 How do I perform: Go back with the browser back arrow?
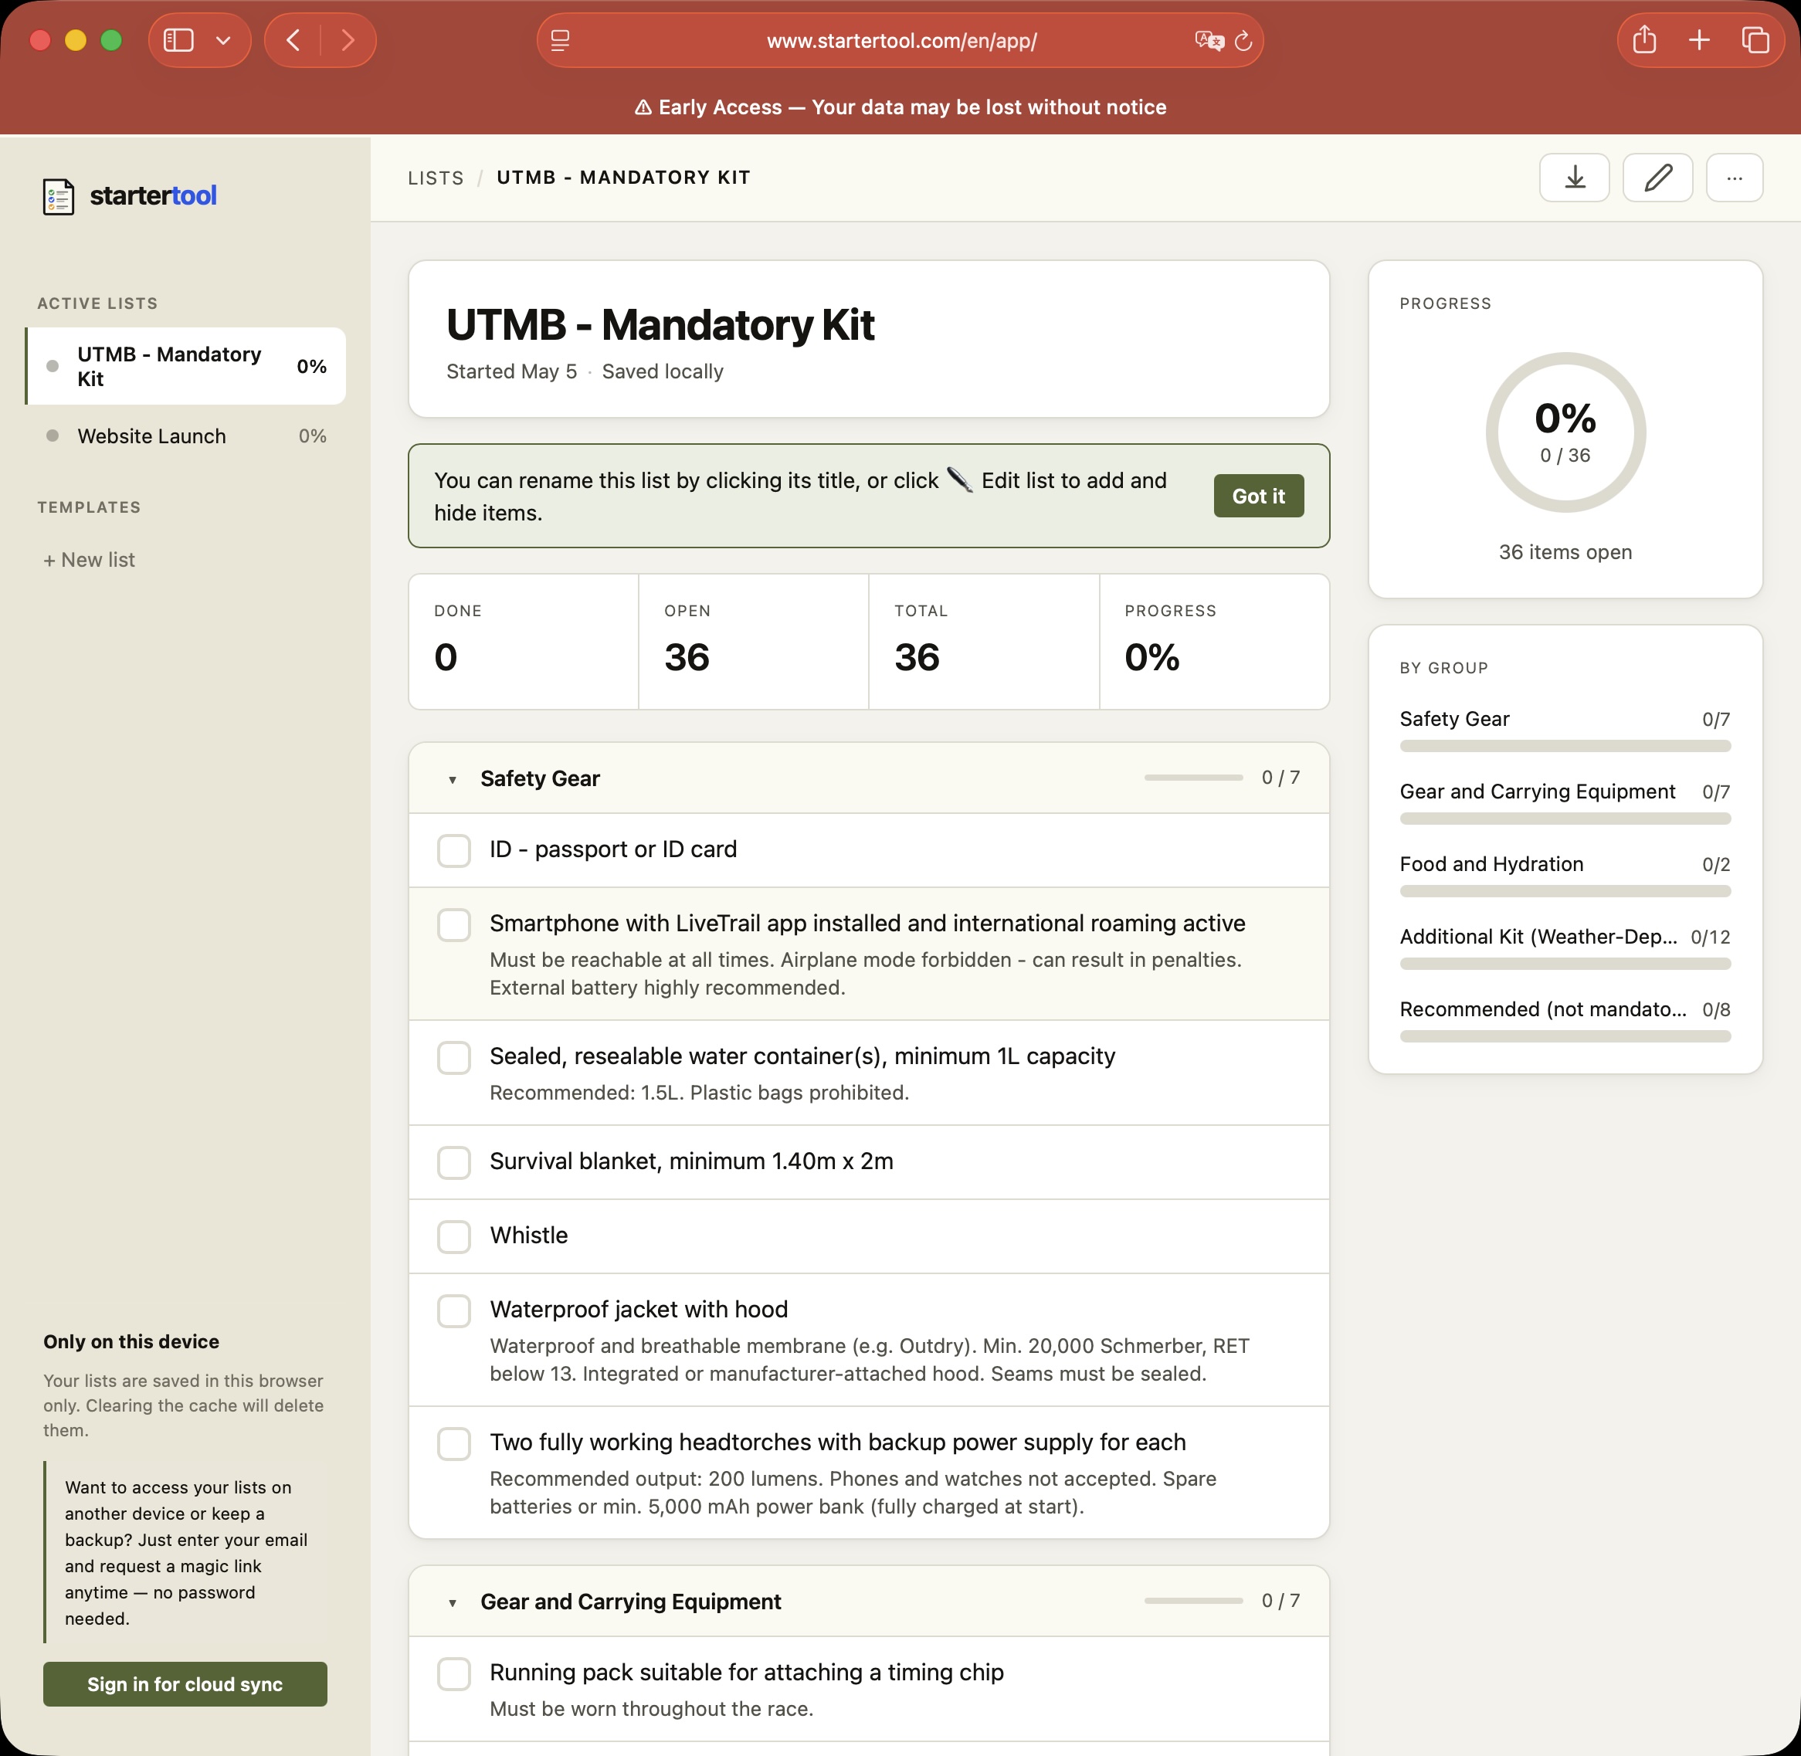click(x=293, y=41)
